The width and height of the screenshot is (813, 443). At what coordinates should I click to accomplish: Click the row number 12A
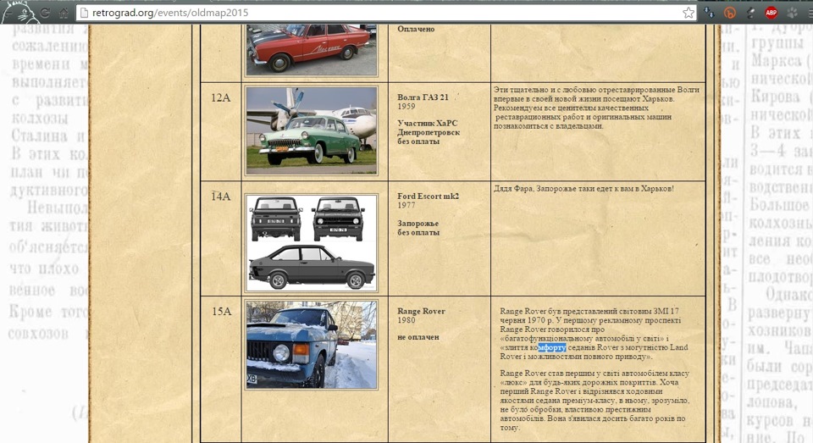point(220,97)
